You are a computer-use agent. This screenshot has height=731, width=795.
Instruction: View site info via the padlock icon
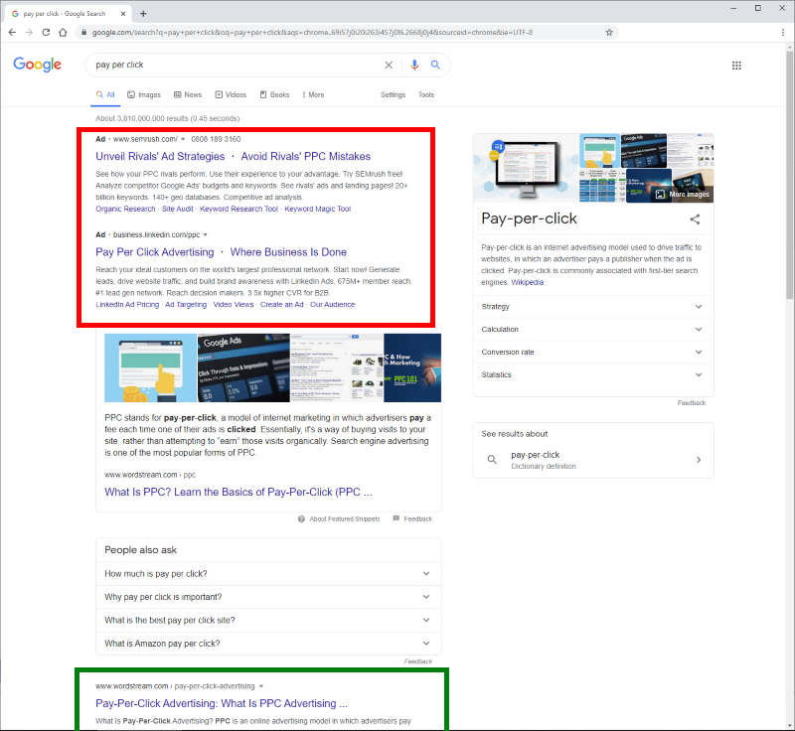(x=84, y=33)
